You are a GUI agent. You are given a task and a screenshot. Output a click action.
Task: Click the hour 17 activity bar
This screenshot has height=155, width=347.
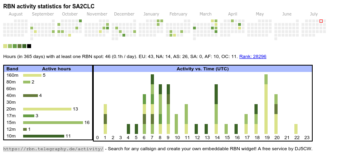[246, 124]
